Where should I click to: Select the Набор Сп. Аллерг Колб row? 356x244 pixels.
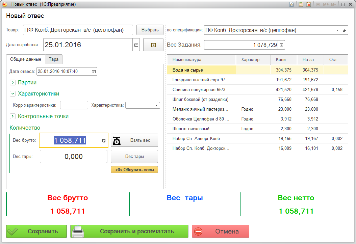(x=257, y=138)
